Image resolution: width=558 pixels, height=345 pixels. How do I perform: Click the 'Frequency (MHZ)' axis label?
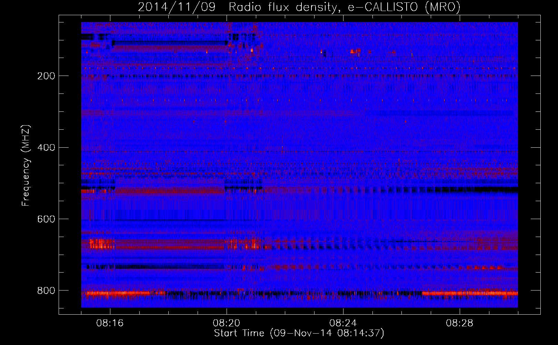click(x=26, y=166)
